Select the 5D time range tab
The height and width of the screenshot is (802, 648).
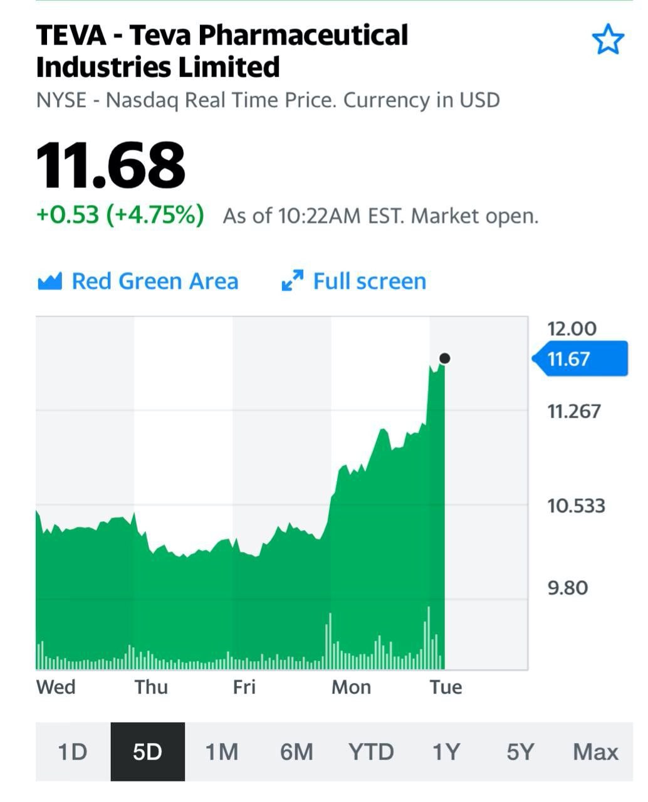(x=147, y=751)
